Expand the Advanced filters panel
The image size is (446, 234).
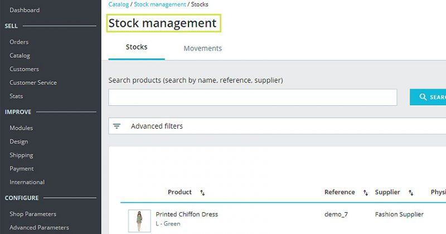tap(277, 126)
